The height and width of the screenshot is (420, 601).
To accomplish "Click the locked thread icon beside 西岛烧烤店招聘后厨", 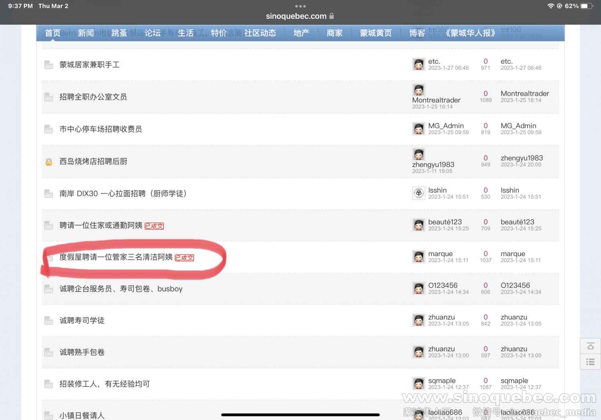I will click(48, 162).
